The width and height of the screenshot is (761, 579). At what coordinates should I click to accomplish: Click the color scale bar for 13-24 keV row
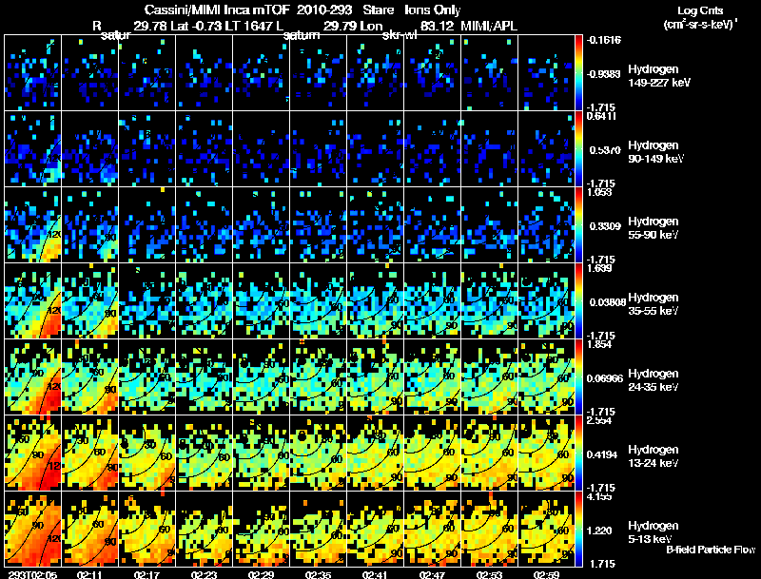tap(578, 453)
